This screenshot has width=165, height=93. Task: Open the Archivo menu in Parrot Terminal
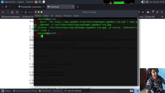[x=38, y=16]
